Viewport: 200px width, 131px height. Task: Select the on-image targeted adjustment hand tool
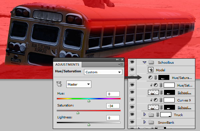click(x=59, y=84)
